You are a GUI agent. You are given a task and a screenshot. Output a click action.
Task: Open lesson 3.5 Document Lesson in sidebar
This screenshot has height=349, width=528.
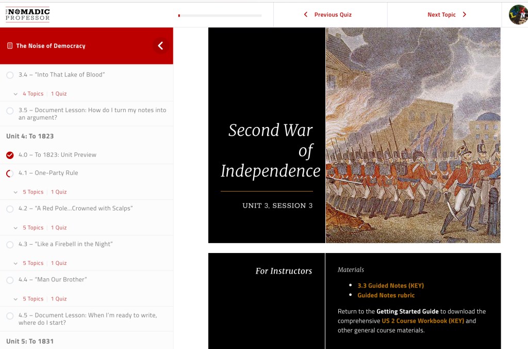92,114
